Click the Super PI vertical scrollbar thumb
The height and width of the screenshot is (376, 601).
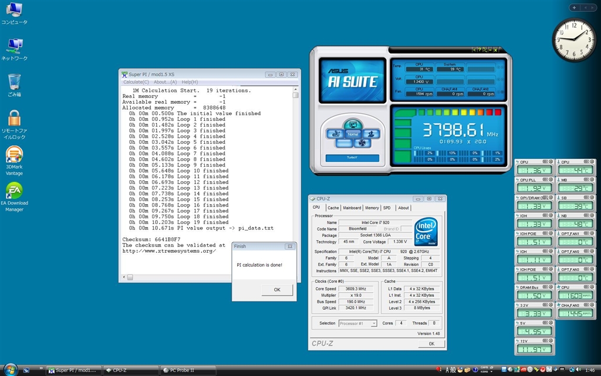(296, 94)
